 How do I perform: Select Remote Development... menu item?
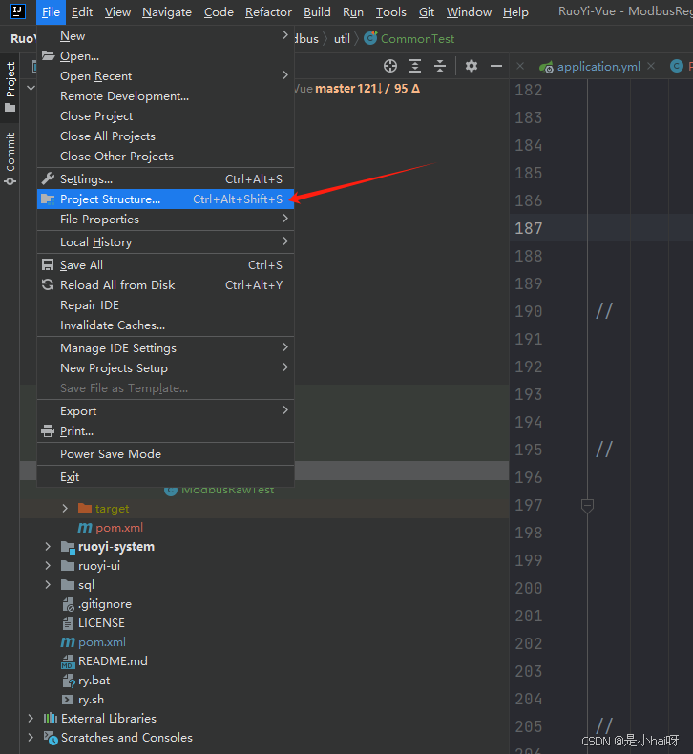165,96
